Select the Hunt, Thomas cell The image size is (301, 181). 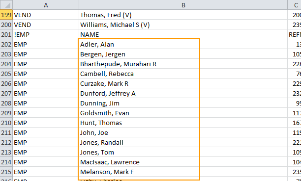(183, 123)
